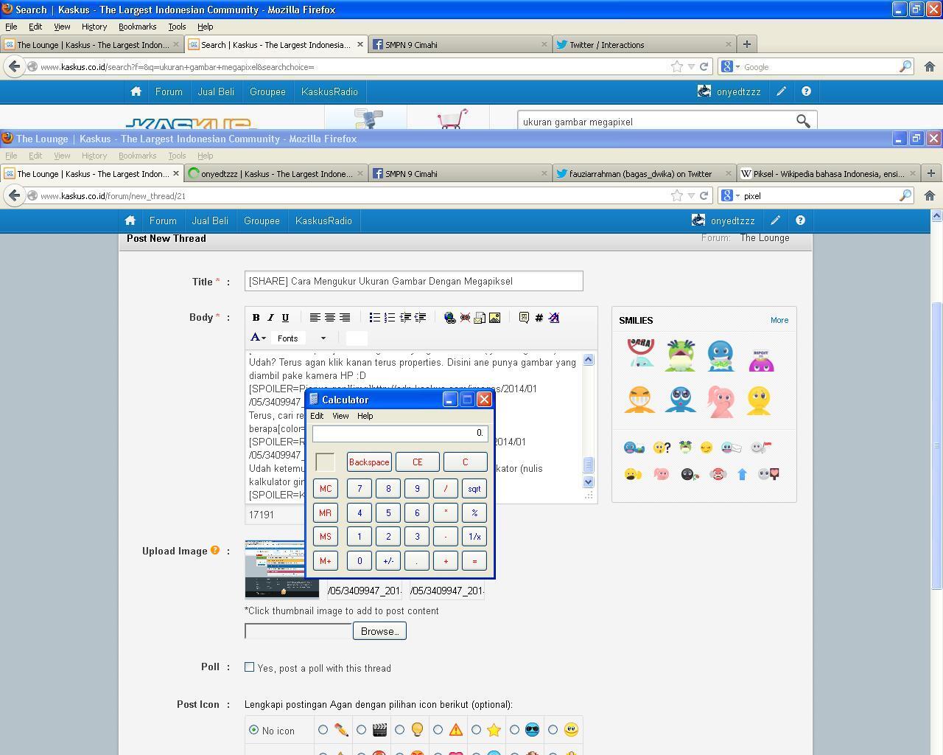Click the Kaskus home icon in front window
943x755 pixels.
130,220
